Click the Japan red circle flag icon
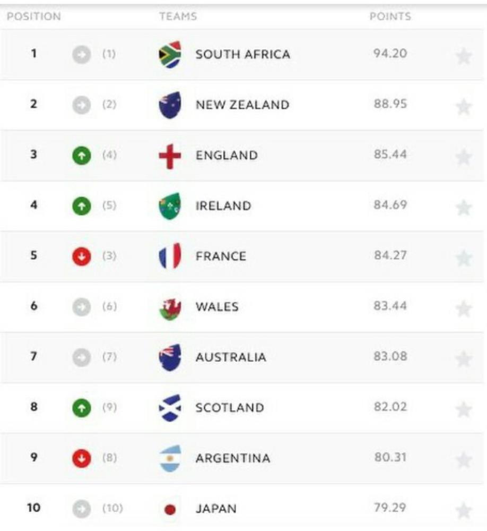 (170, 509)
